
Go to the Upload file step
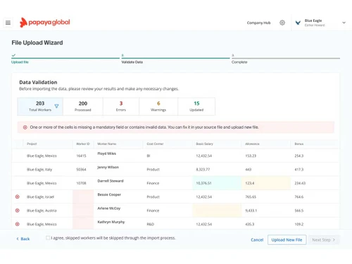tap(20, 62)
